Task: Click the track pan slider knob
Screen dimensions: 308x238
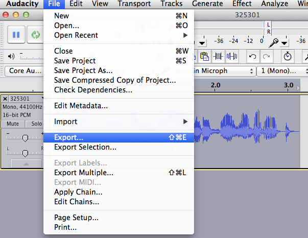Action: (25, 153)
